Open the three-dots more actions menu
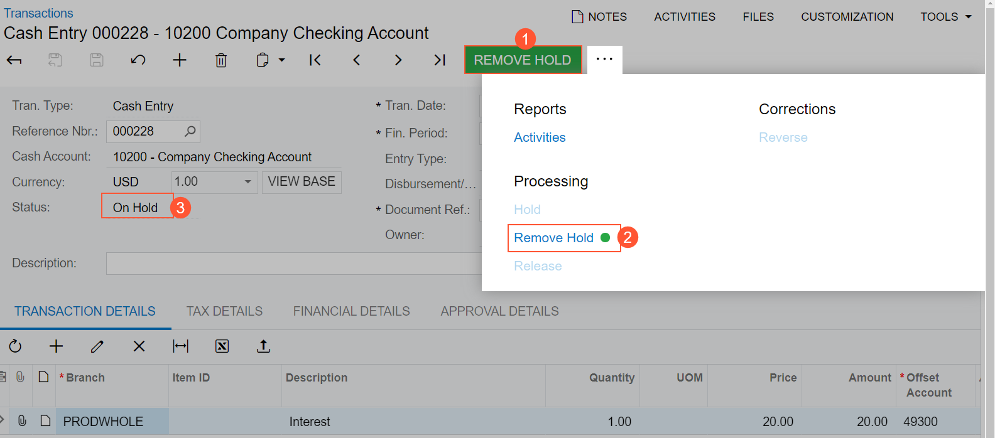 pos(604,60)
